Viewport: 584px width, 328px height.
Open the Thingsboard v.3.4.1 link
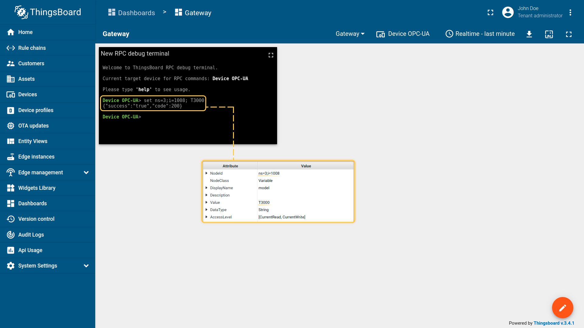(x=554, y=323)
